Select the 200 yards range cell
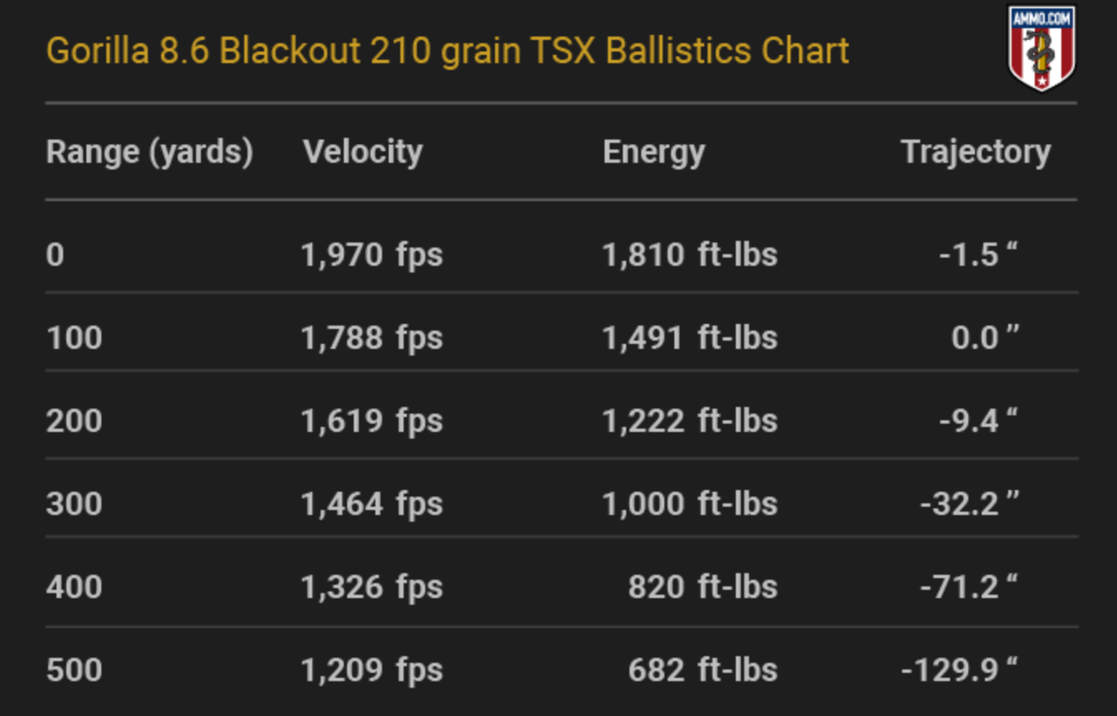Viewport: 1117px width, 716px height. click(75, 421)
